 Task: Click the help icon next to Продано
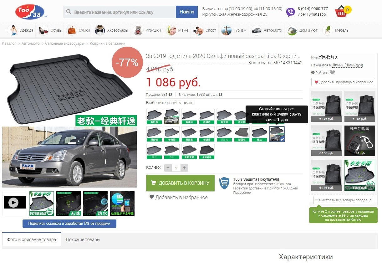point(170,95)
